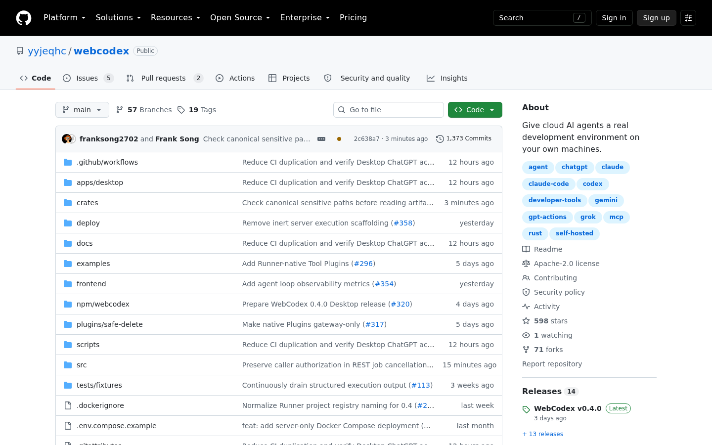This screenshot has height=445, width=712.
Task: Click the folder icon for tests/fixtures
Action: [x=68, y=385]
